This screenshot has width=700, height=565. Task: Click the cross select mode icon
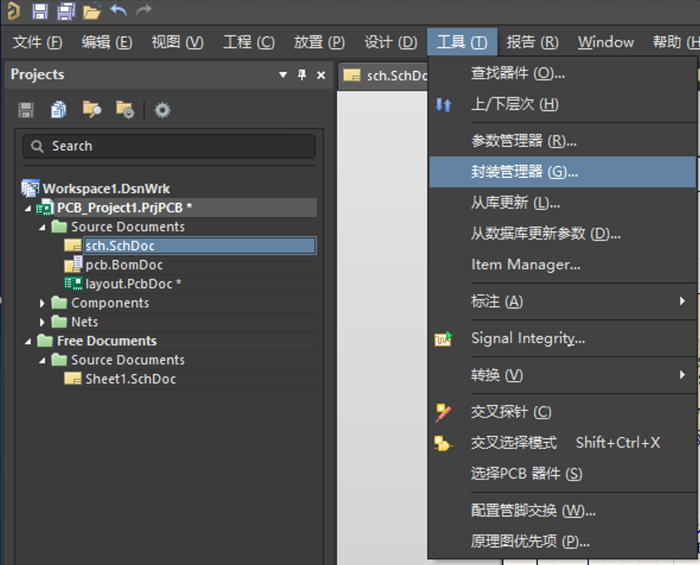pos(444,444)
